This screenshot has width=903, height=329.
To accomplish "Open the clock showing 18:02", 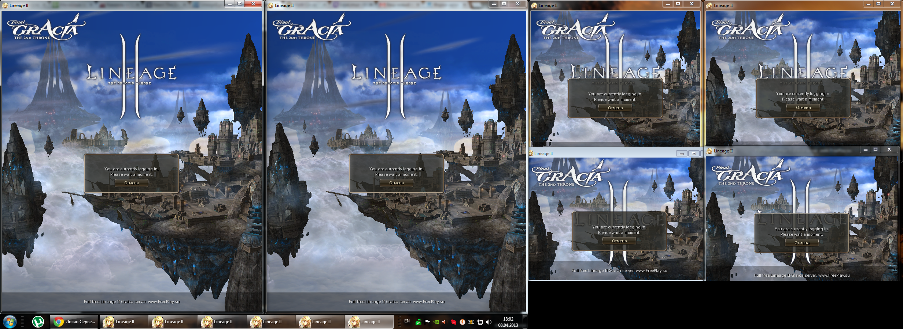I will (x=508, y=322).
